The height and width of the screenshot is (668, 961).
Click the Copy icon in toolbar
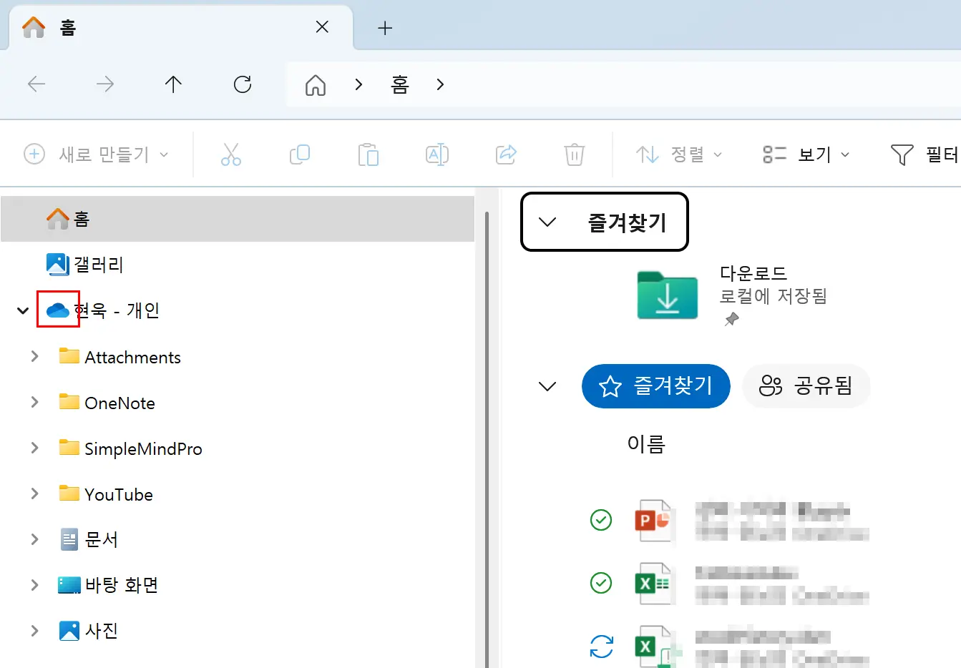[299, 154]
